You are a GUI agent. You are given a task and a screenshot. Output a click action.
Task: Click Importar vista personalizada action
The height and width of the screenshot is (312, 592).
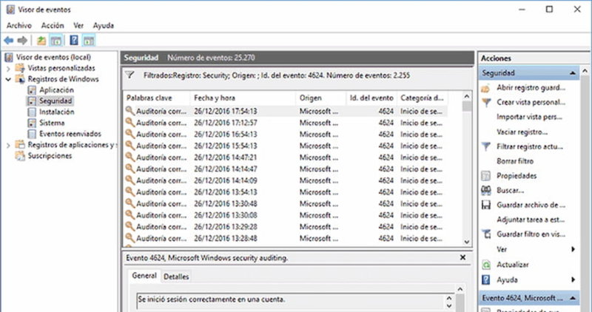click(529, 117)
